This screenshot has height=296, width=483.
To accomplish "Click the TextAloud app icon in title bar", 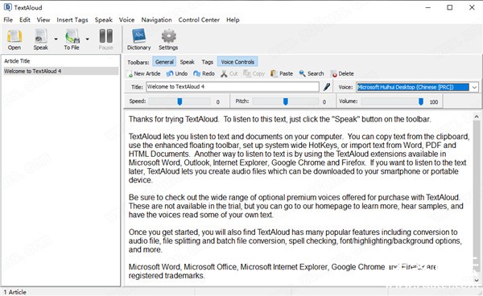I will point(7,7).
